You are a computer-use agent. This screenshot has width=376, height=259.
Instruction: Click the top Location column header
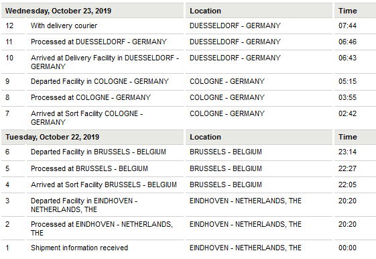[x=205, y=11]
